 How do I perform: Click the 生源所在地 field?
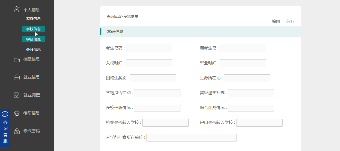[x=247, y=78]
